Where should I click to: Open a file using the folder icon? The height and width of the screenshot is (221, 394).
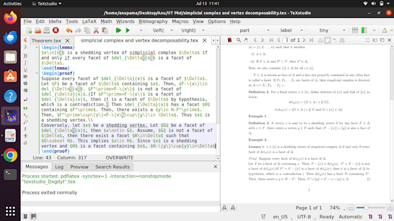click(38, 30)
